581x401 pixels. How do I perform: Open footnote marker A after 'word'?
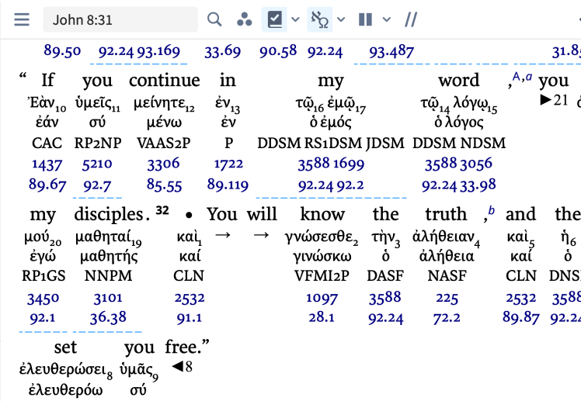(x=516, y=76)
